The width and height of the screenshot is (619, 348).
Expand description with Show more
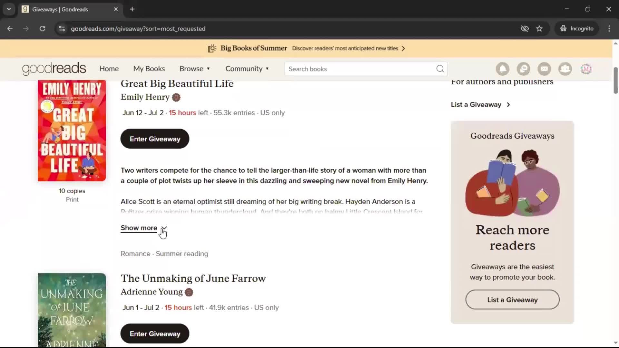143,228
